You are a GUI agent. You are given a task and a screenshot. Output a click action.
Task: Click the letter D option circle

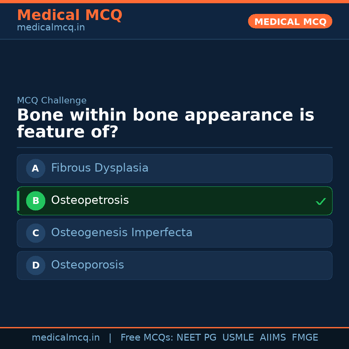coord(36,265)
